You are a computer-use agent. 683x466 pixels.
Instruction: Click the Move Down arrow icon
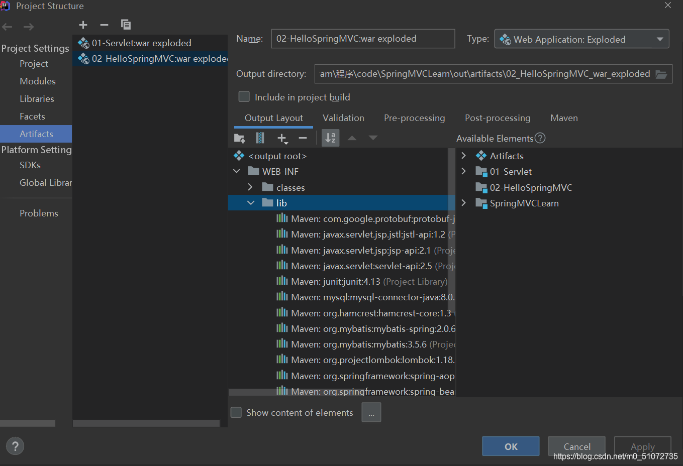[373, 138]
